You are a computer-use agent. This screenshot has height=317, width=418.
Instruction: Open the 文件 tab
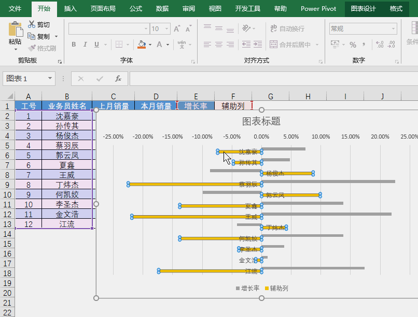click(15, 8)
